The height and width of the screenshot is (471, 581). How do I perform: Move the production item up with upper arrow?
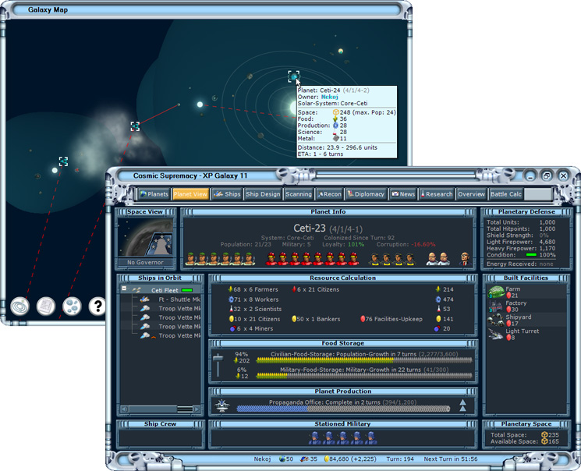point(462,402)
